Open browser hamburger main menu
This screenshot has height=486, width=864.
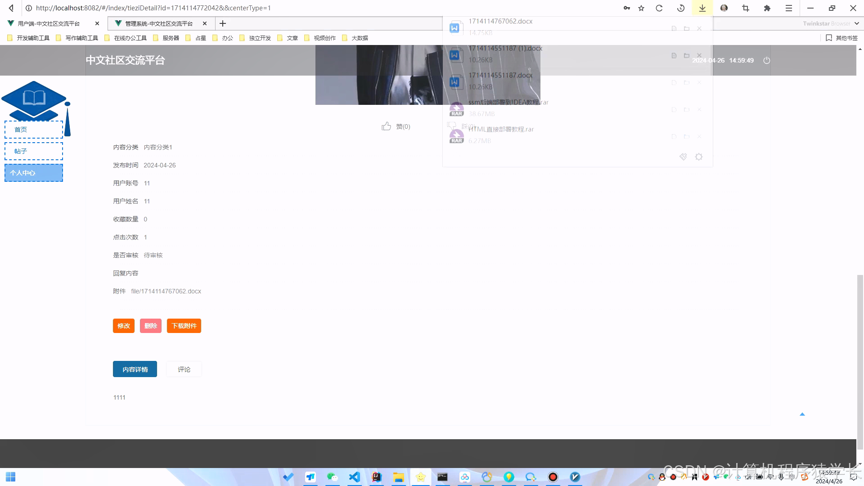click(x=789, y=8)
